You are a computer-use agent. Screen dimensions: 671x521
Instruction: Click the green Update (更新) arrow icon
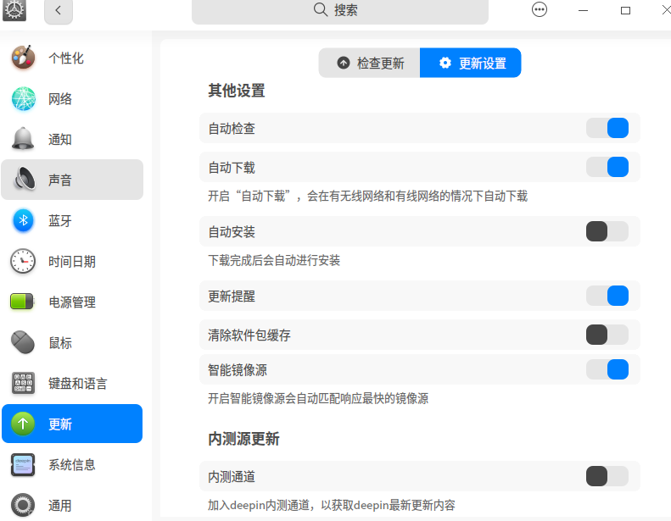23,424
